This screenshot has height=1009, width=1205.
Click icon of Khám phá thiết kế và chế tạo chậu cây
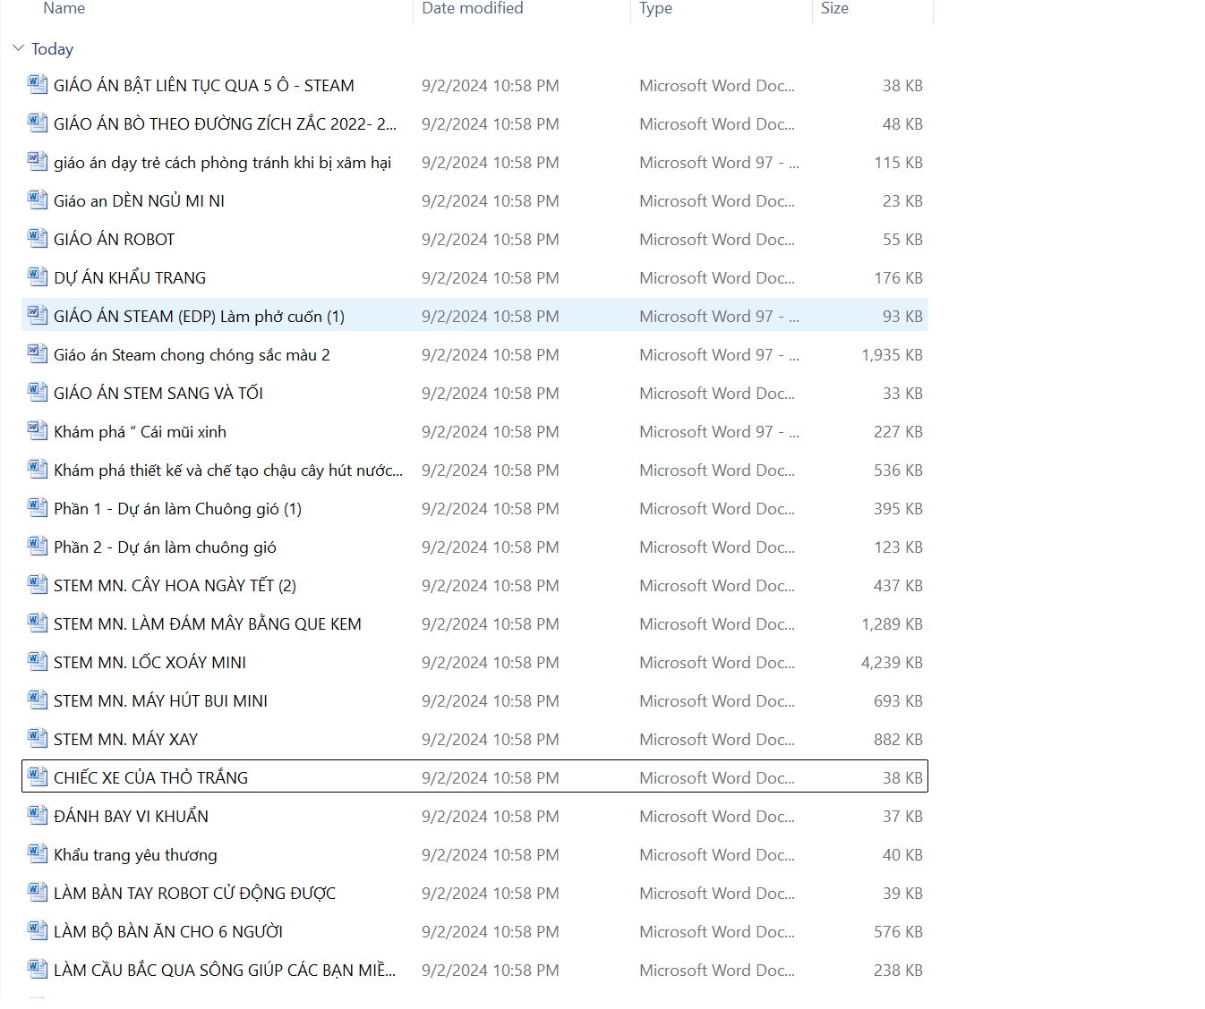(x=38, y=470)
